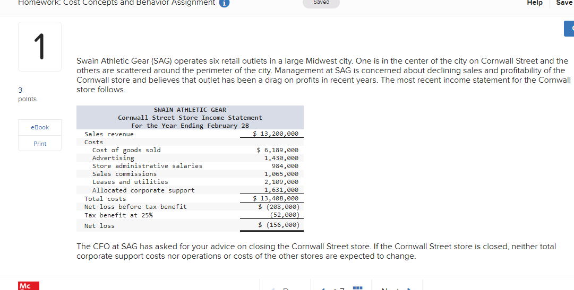Click the 'For the Year Ending February 28' heading

pos(190,126)
